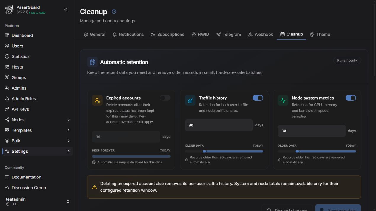Image resolution: width=376 pixels, height=211 pixels.
Task: Click the Traffic history chart icon
Action: click(x=190, y=100)
